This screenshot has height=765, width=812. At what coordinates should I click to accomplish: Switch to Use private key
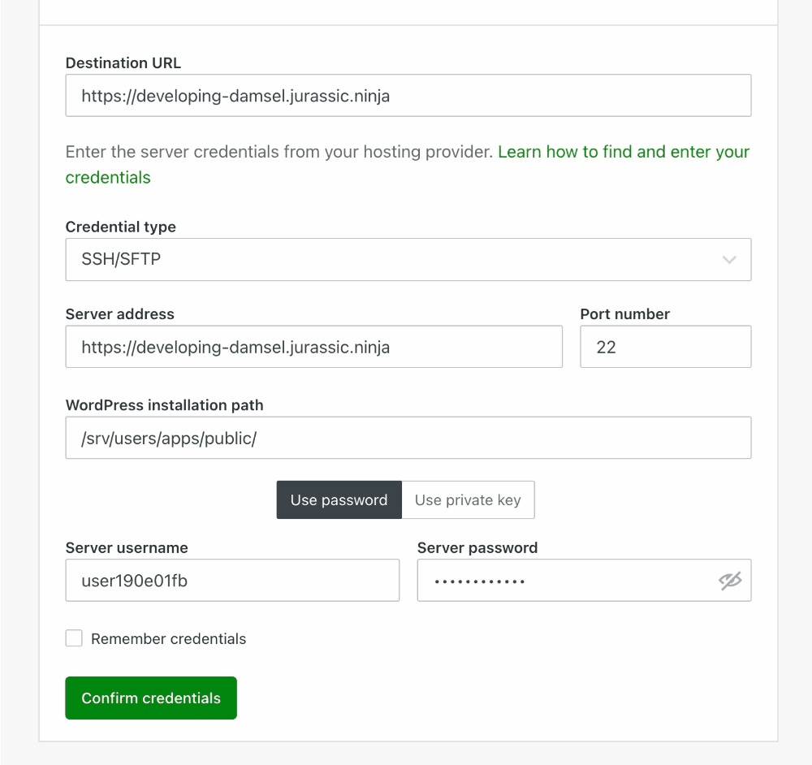(x=468, y=500)
